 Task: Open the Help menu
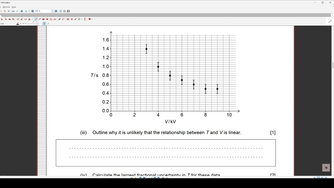click(14, 7)
